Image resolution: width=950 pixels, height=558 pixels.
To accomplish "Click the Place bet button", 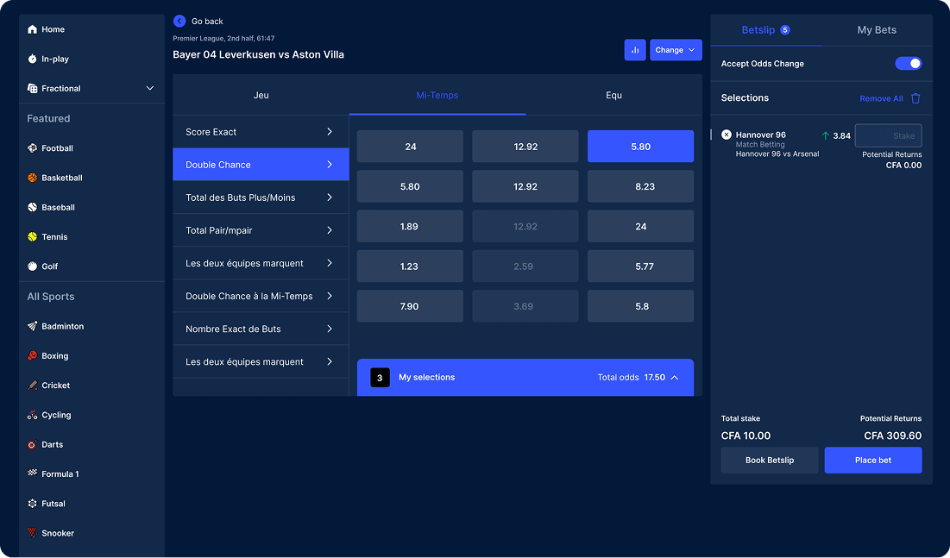I will 872,461.
